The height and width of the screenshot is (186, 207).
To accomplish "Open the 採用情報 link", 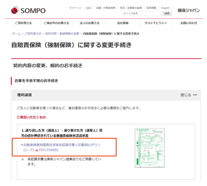I will 151,8.
